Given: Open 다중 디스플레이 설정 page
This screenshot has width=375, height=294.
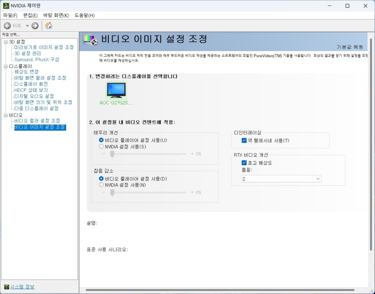Looking at the screenshot, I should point(37,109).
